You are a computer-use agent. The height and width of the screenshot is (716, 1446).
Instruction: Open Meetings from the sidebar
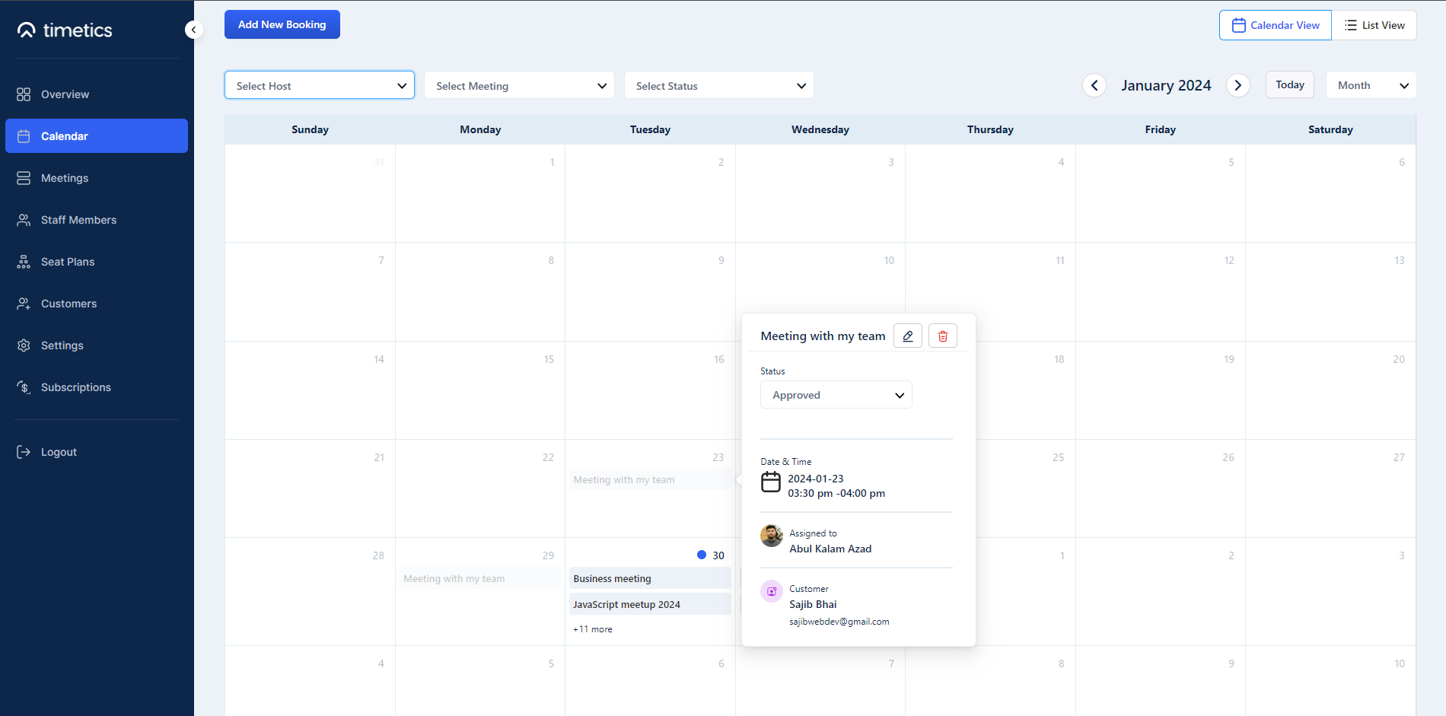[64, 177]
